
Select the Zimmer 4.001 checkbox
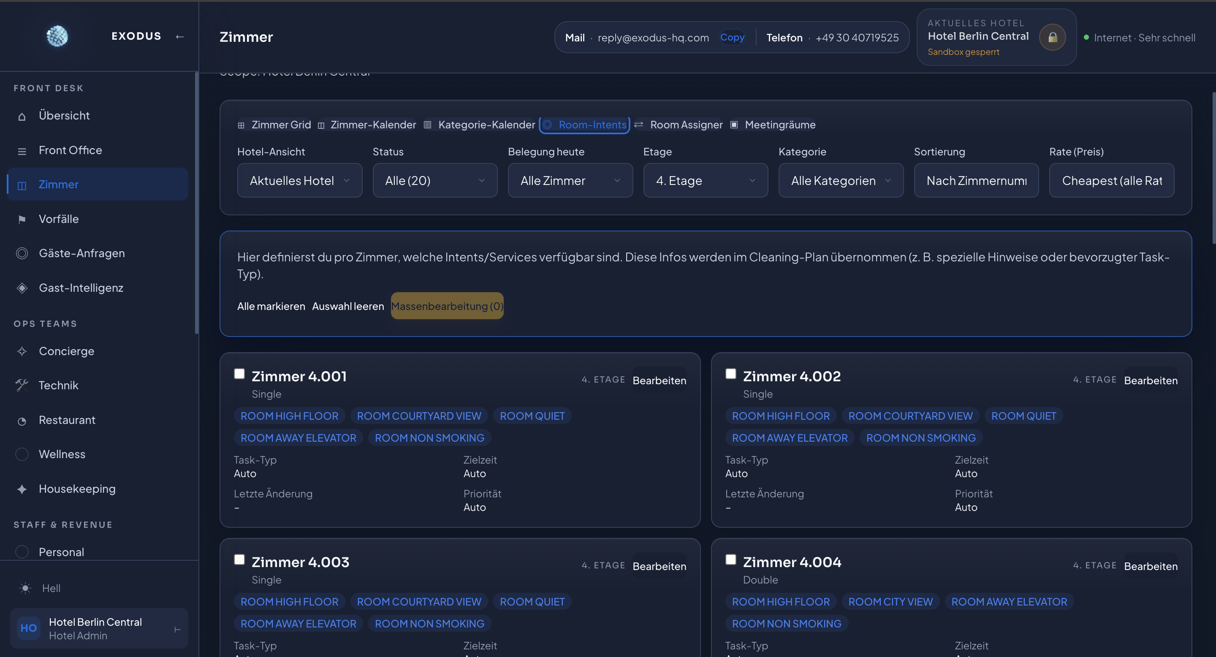click(x=239, y=374)
